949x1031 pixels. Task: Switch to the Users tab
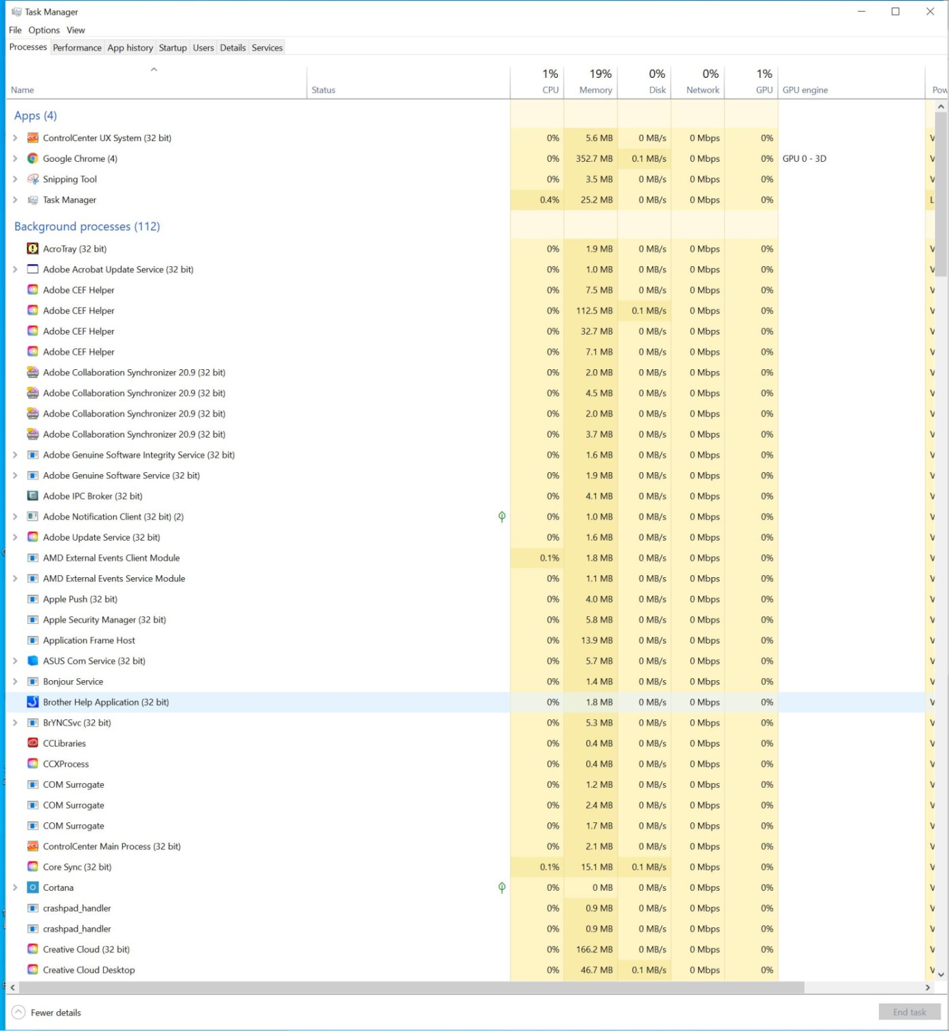[203, 47]
